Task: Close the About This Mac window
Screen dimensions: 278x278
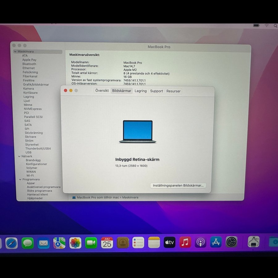Action: coord(65,91)
